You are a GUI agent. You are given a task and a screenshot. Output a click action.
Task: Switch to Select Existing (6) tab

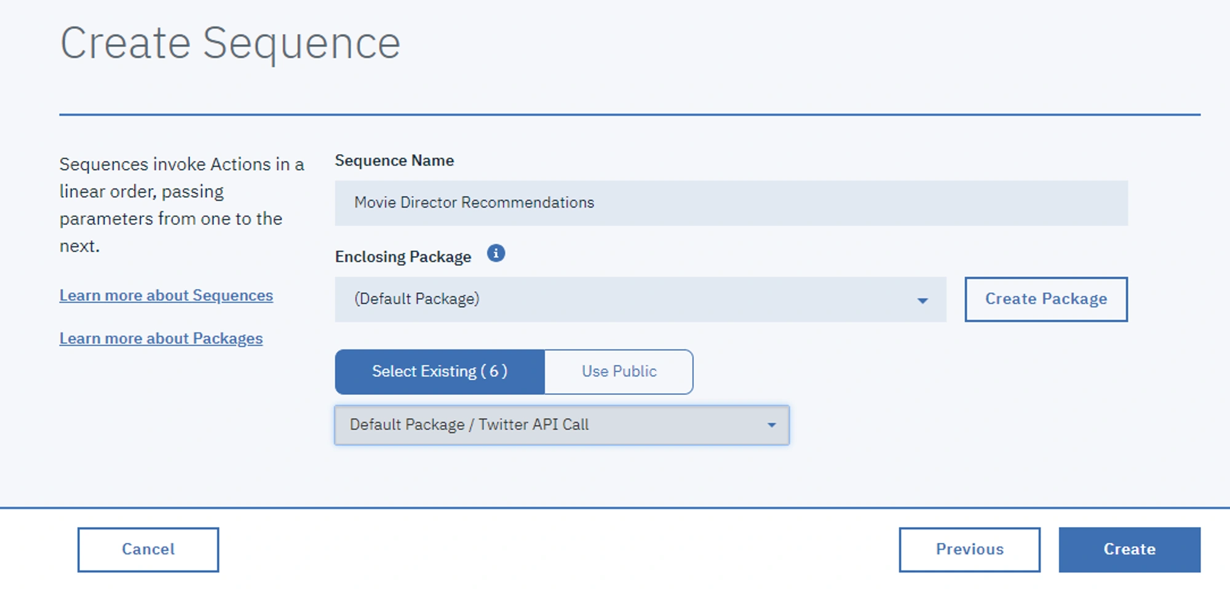(440, 372)
